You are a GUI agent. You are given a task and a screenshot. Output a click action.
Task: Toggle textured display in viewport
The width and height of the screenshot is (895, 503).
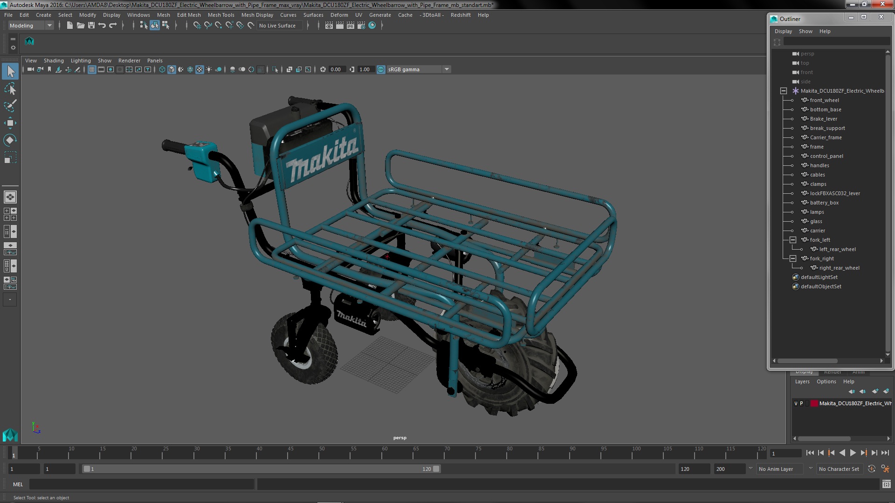(x=200, y=69)
